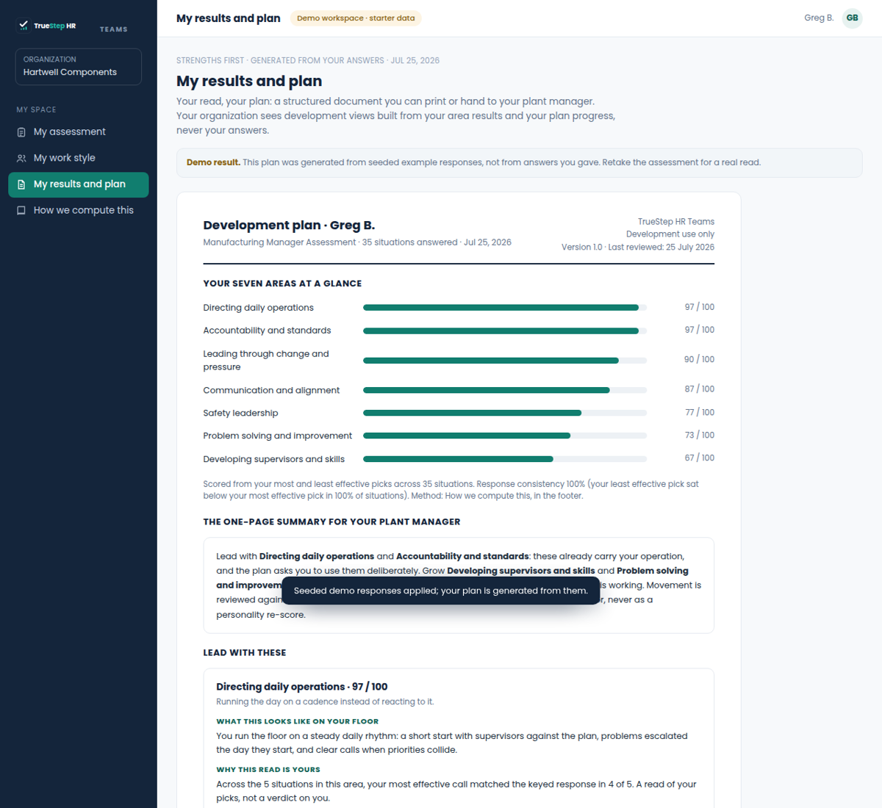Click the Leading through change and pressure bar
This screenshot has width=882, height=808.
click(505, 360)
